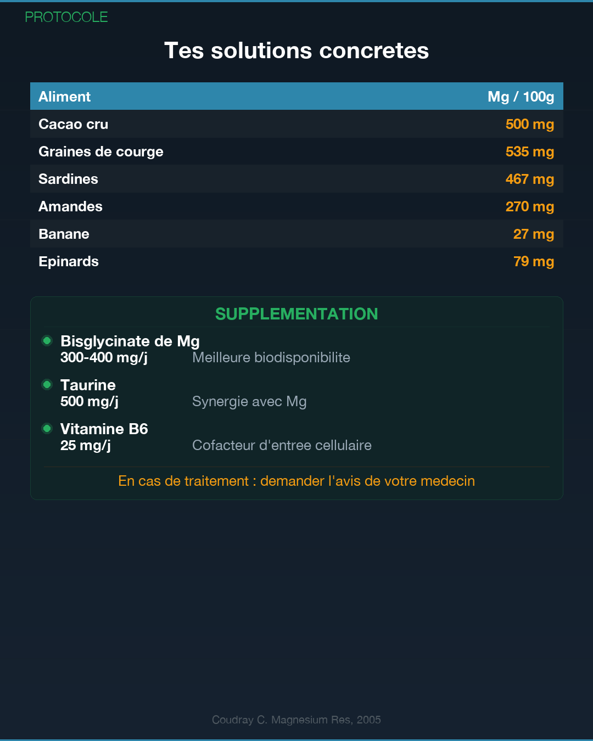The image size is (593, 741).
Task: Select the Sardines row name
Action: coord(69,179)
